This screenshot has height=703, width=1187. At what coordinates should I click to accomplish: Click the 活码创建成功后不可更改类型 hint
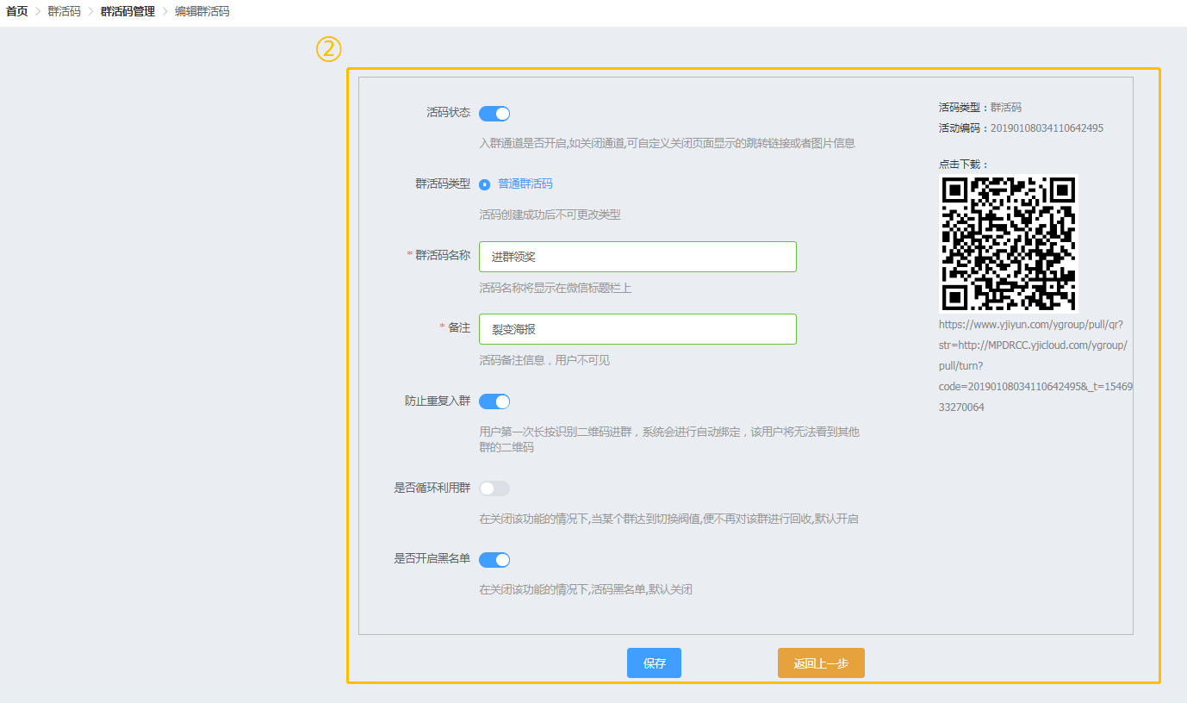point(550,215)
